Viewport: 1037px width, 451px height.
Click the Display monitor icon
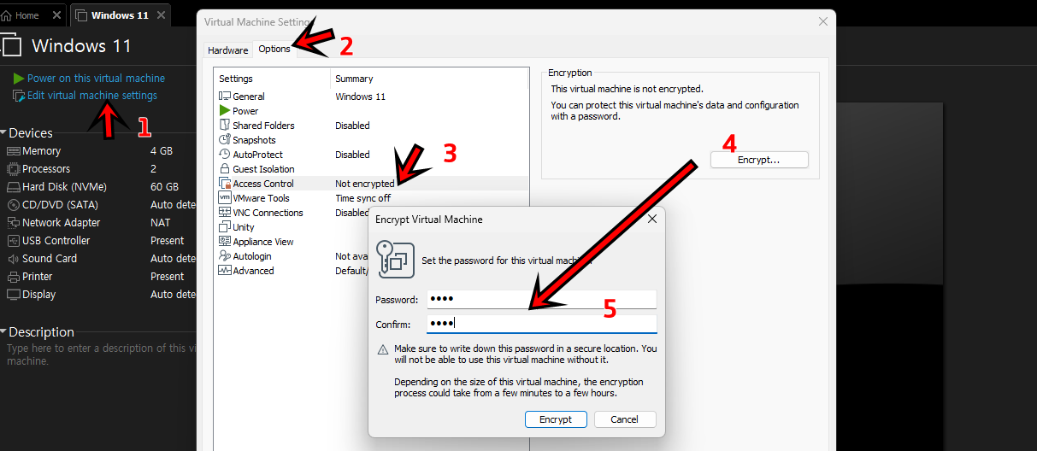[14, 295]
